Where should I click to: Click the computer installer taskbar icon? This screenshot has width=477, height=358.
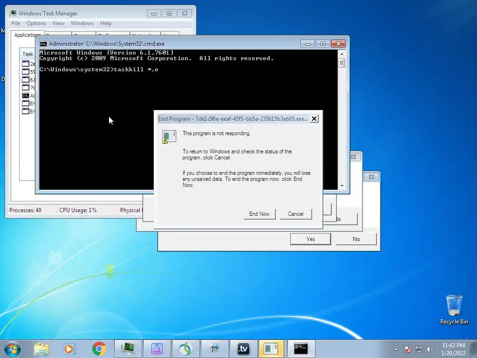coord(214,349)
